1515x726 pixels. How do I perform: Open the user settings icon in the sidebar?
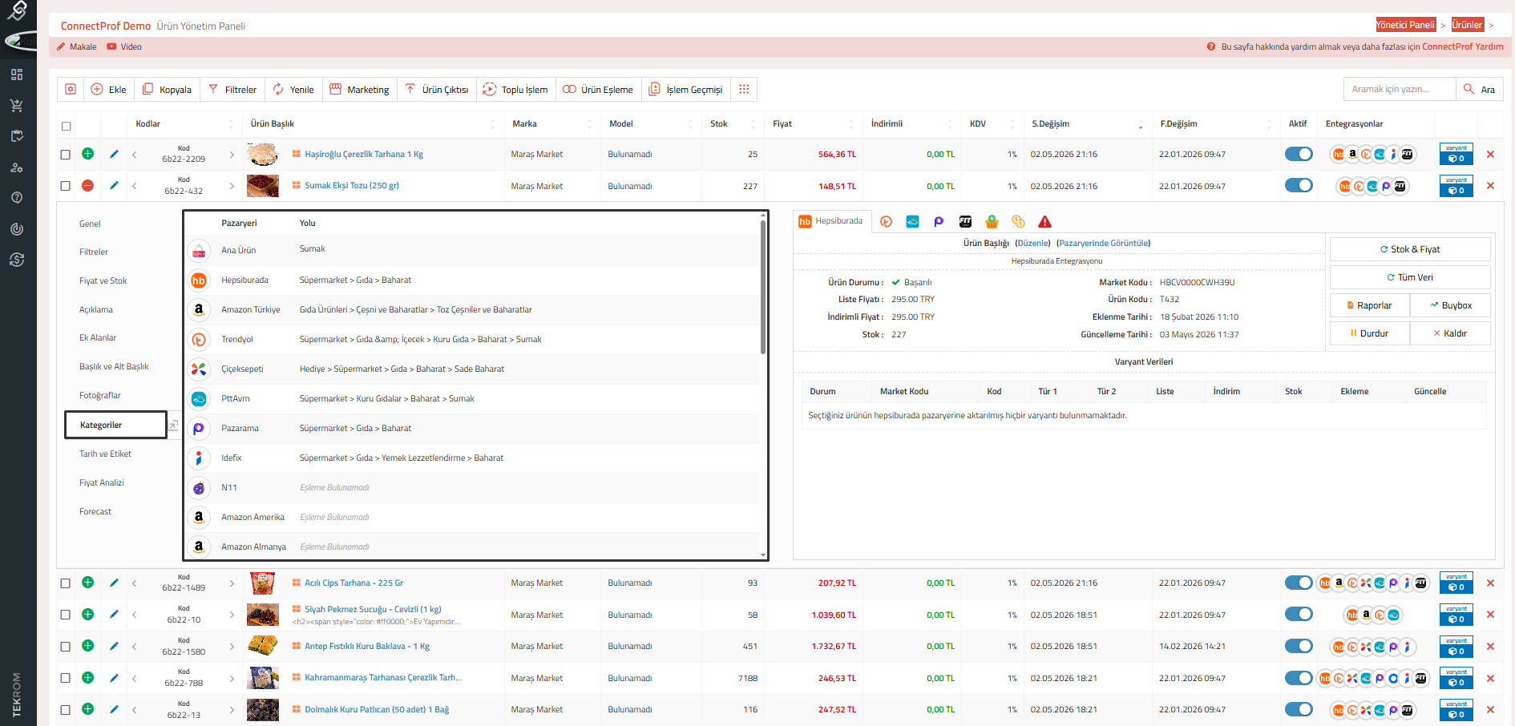[x=17, y=167]
